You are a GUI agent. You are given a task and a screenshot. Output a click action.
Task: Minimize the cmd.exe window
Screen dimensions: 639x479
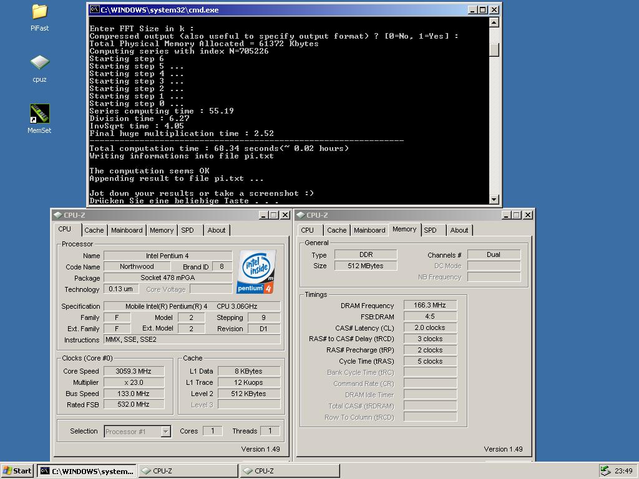(472, 10)
